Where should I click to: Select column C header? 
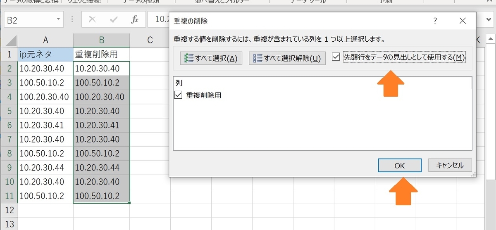150,40
